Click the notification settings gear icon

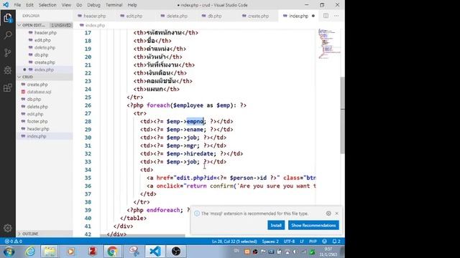pos(328,214)
